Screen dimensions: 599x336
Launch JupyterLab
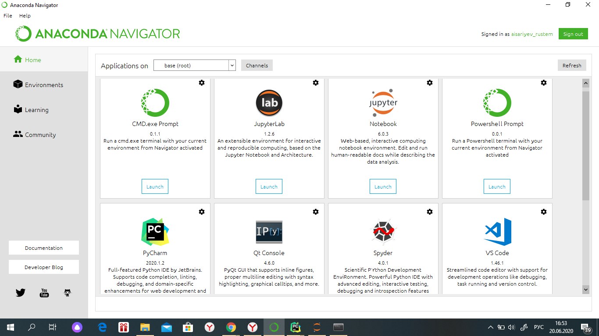tap(269, 186)
